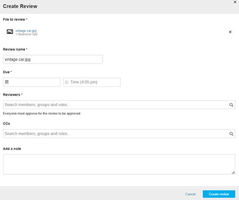Click the CCs search magnifier icon

tap(231, 134)
